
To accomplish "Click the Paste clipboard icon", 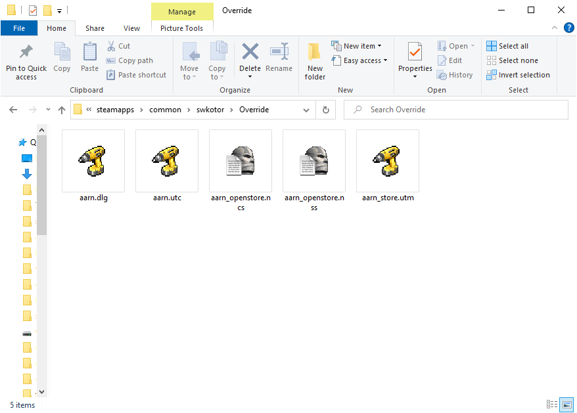I will click(89, 51).
